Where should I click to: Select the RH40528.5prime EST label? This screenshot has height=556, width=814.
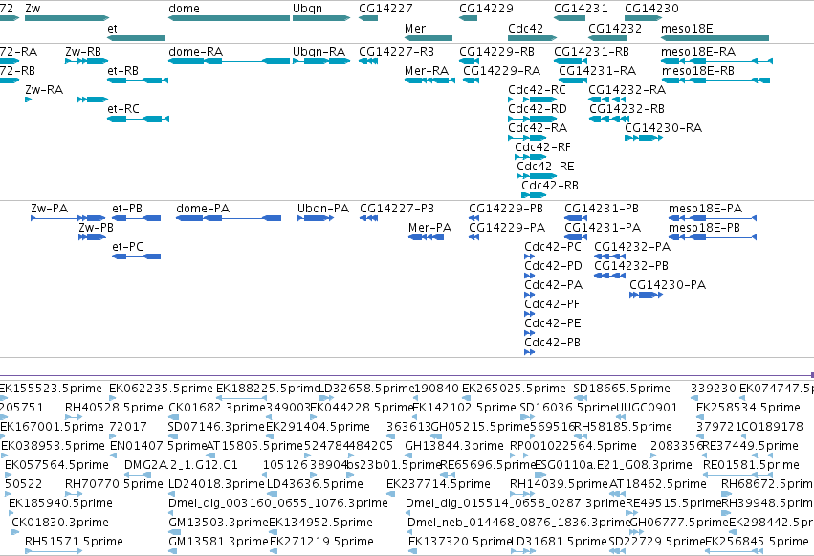[114, 408]
